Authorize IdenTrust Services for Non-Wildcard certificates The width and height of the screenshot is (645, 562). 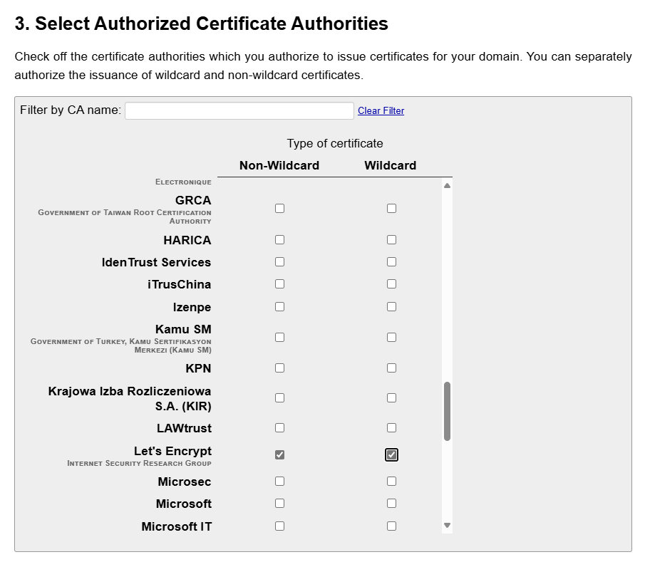point(279,261)
